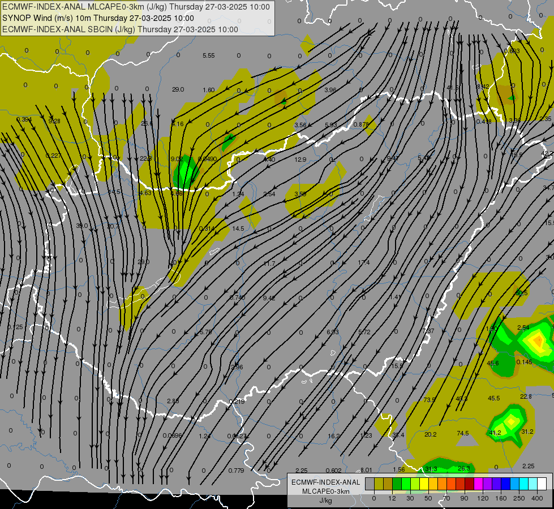Click the map value 17.4
This screenshot has height=509, width=554.
[x=363, y=262]
